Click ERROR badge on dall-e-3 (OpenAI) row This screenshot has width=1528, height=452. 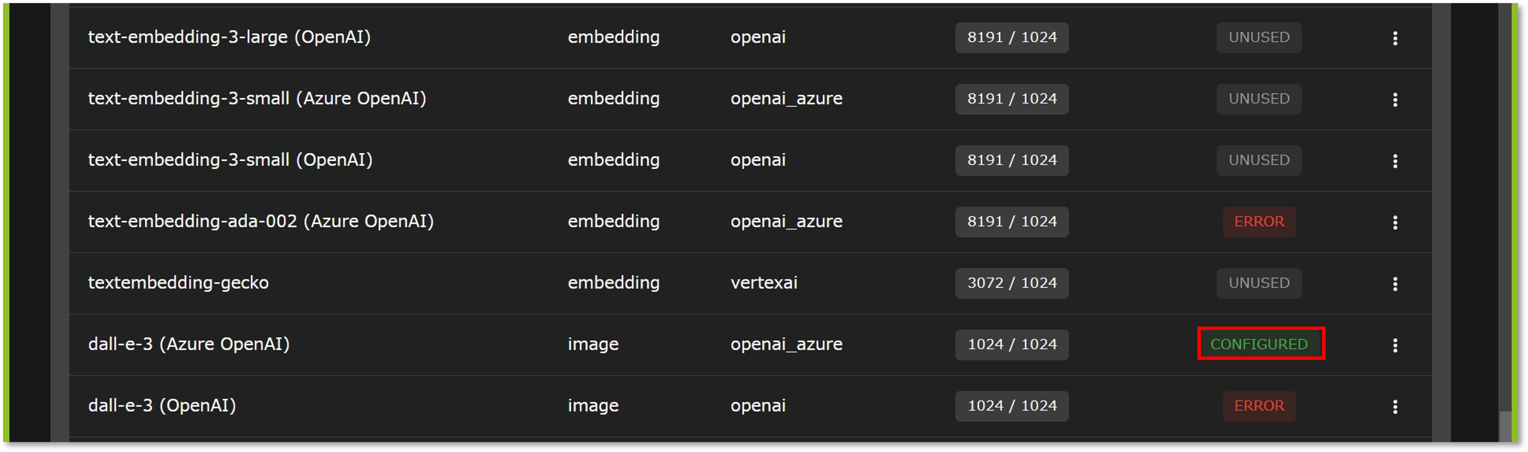[1259, 406]
